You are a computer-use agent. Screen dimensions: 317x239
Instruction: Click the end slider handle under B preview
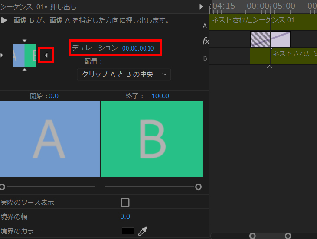(199, 187)
